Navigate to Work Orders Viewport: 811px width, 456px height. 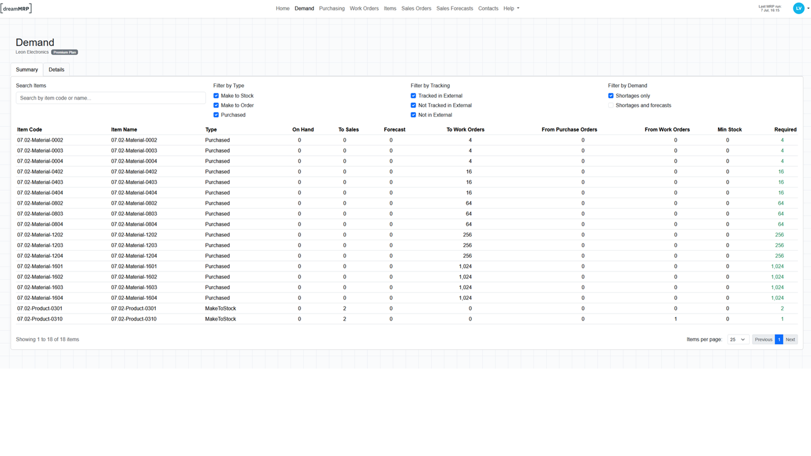(x=364, y=9)
